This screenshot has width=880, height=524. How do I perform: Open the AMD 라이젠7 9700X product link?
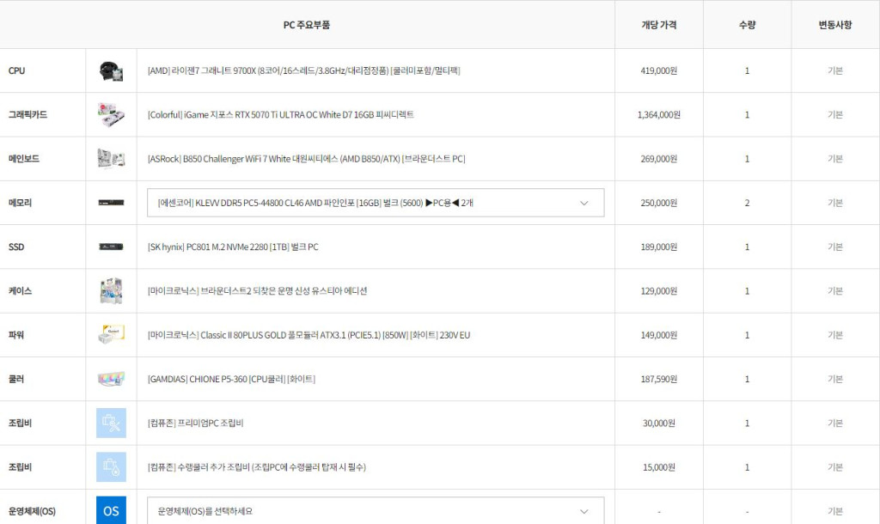click(303, 70)
